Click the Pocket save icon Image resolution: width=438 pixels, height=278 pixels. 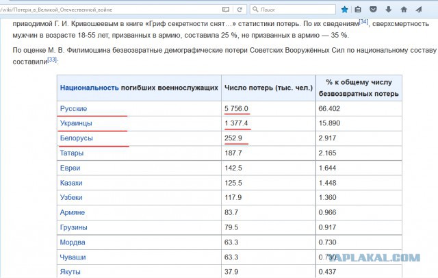[373, 10]
